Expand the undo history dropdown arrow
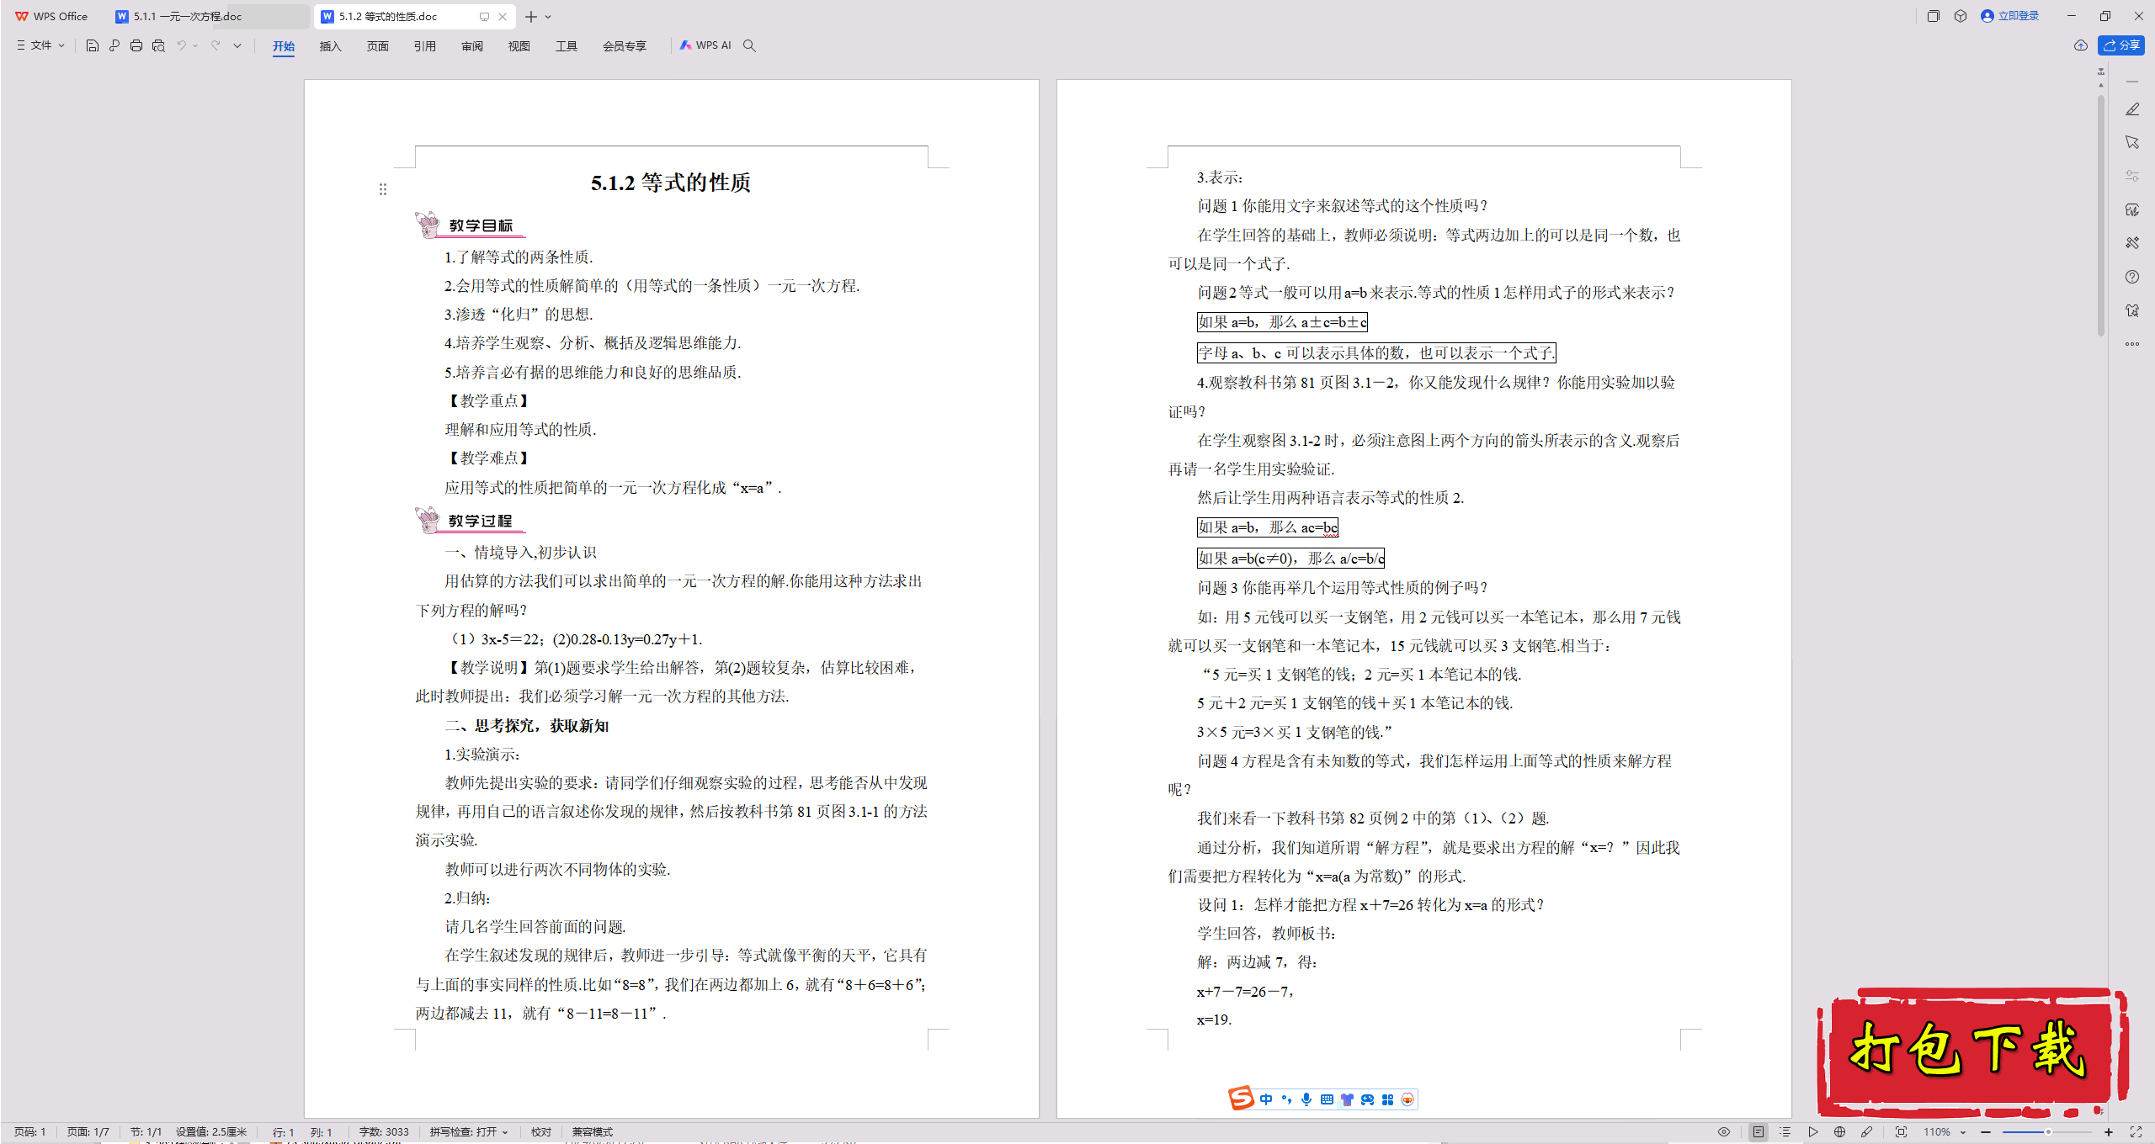This screenshot has height=1144, width=2155. coord(195,45)
